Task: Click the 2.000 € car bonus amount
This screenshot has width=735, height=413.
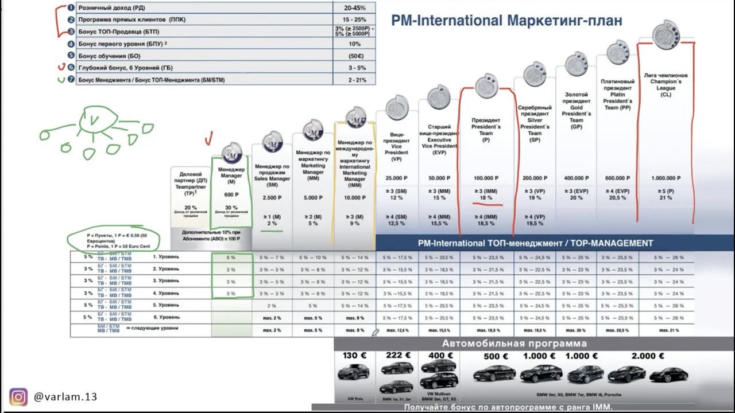Action: (x=648, y=356)
